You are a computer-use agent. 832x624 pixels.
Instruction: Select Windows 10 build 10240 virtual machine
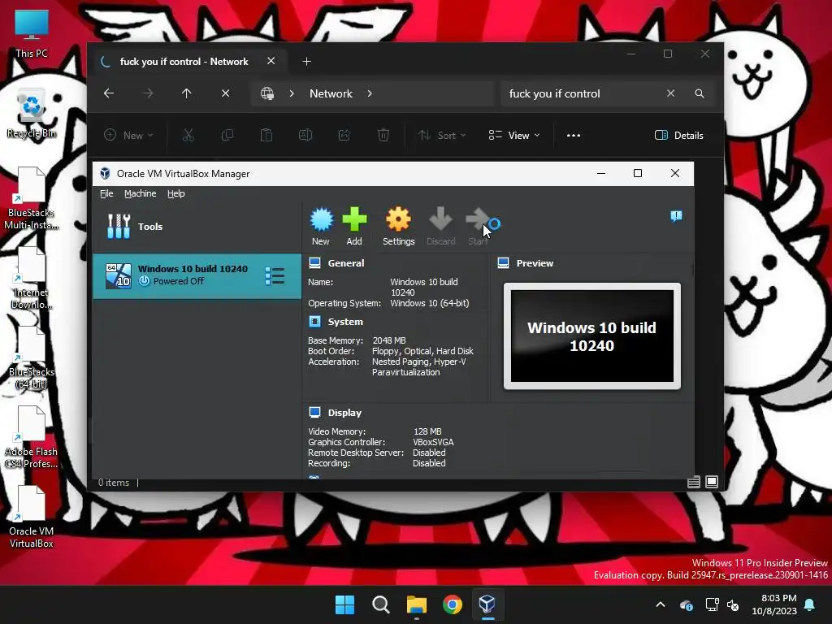[197, 276]
